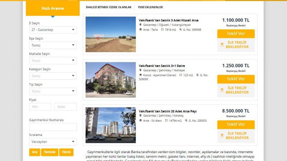Click the Gaziantep / Oğuzeli / Yukarıgüneyse location text
The height and width of the screenshot is (161, 287).
pos(167,25)
